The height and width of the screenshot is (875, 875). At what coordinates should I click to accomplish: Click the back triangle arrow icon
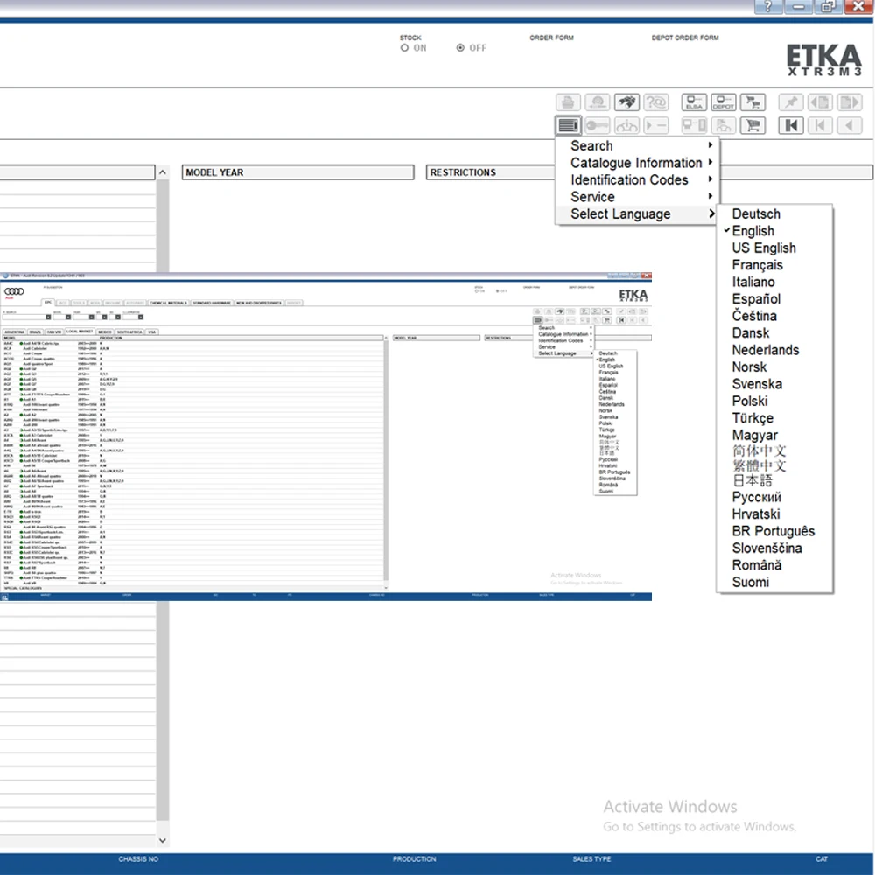pos(850,125)
